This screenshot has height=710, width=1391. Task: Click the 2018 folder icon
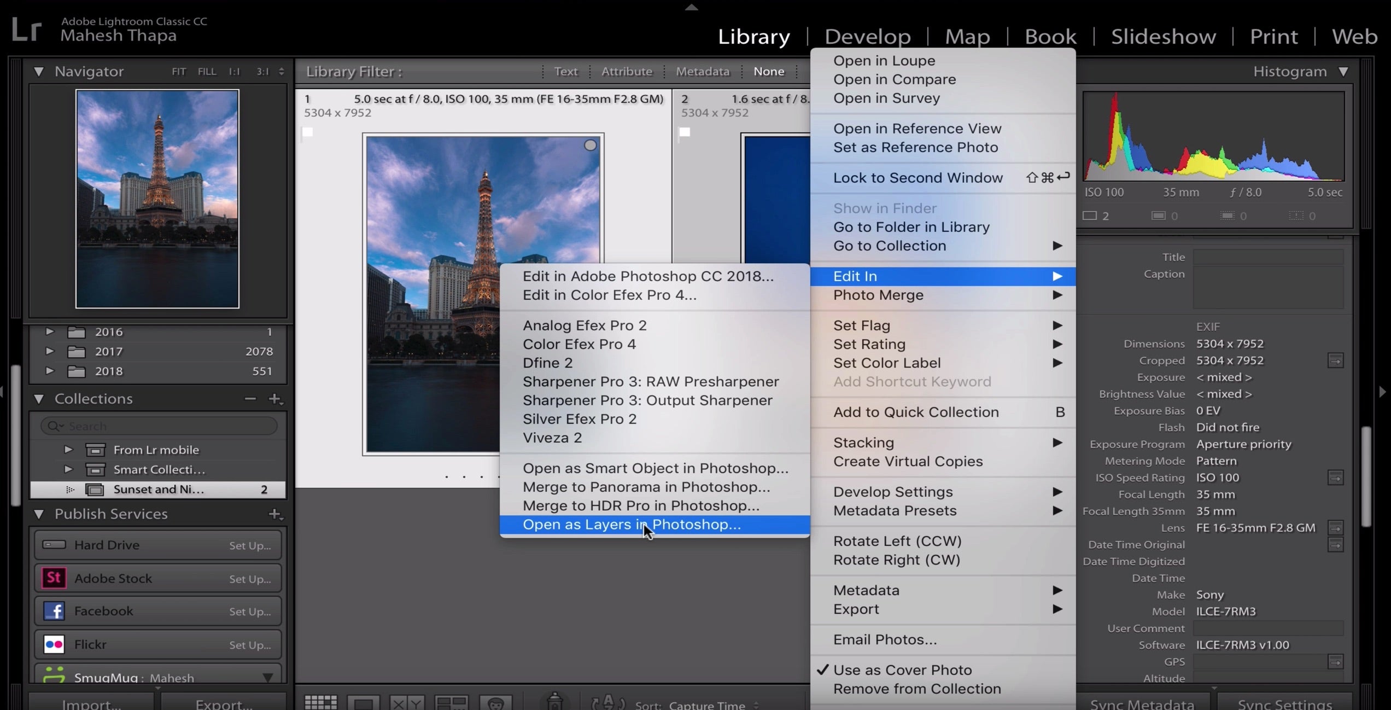click(76, 371)
